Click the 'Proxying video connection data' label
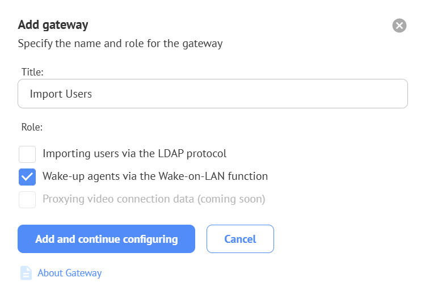The image size is (425, 299). coord(119,200)
